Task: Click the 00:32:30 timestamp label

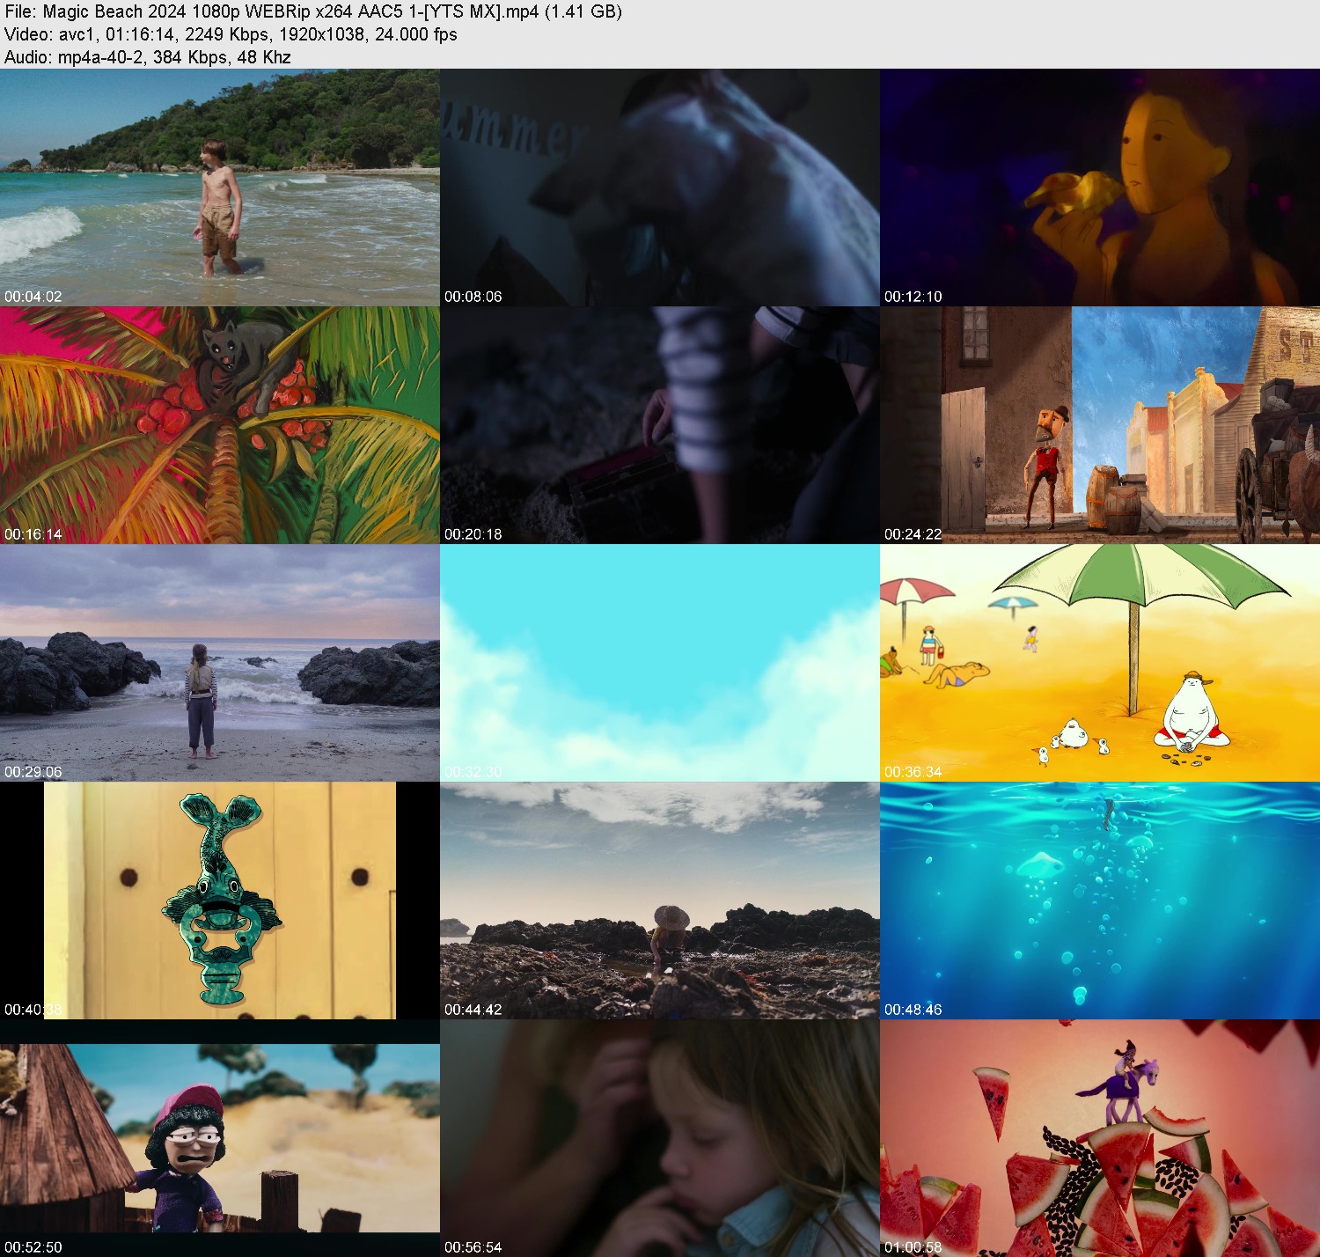Action: 473,772
